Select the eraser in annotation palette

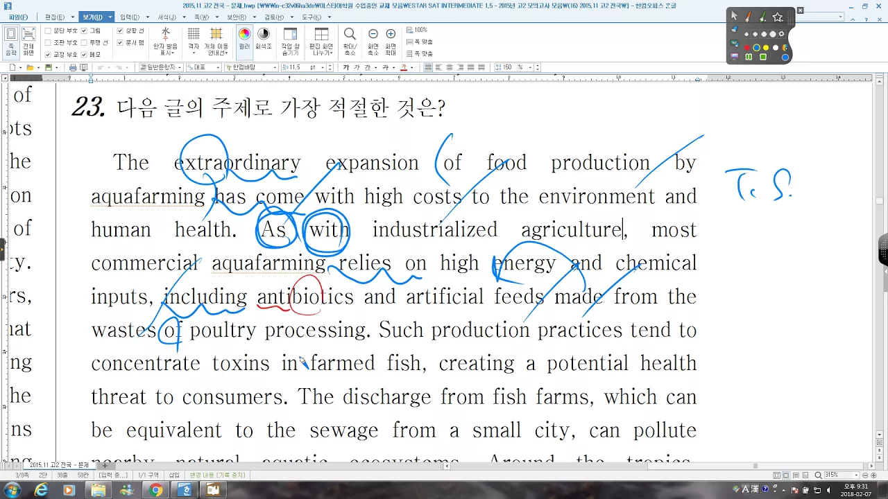(735, 29)
